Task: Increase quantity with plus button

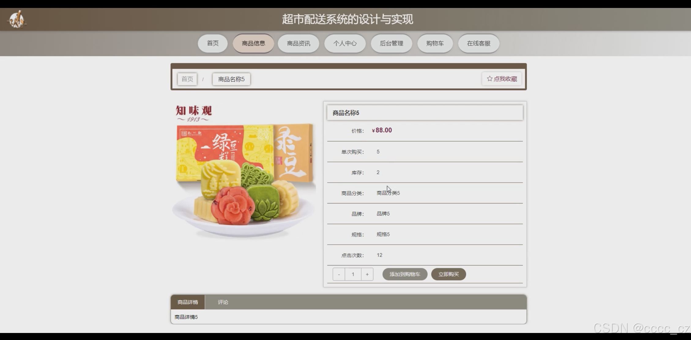Action: (367, 274)
